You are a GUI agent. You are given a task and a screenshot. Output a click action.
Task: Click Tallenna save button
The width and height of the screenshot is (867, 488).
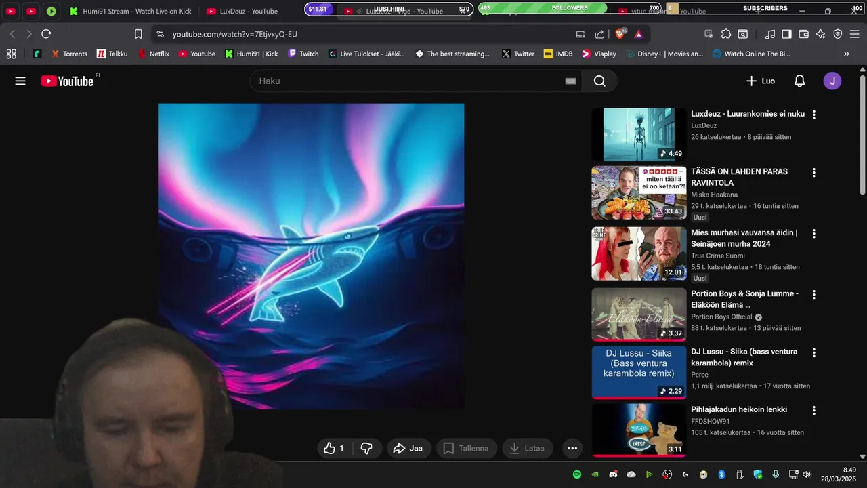tap(467, 448)
